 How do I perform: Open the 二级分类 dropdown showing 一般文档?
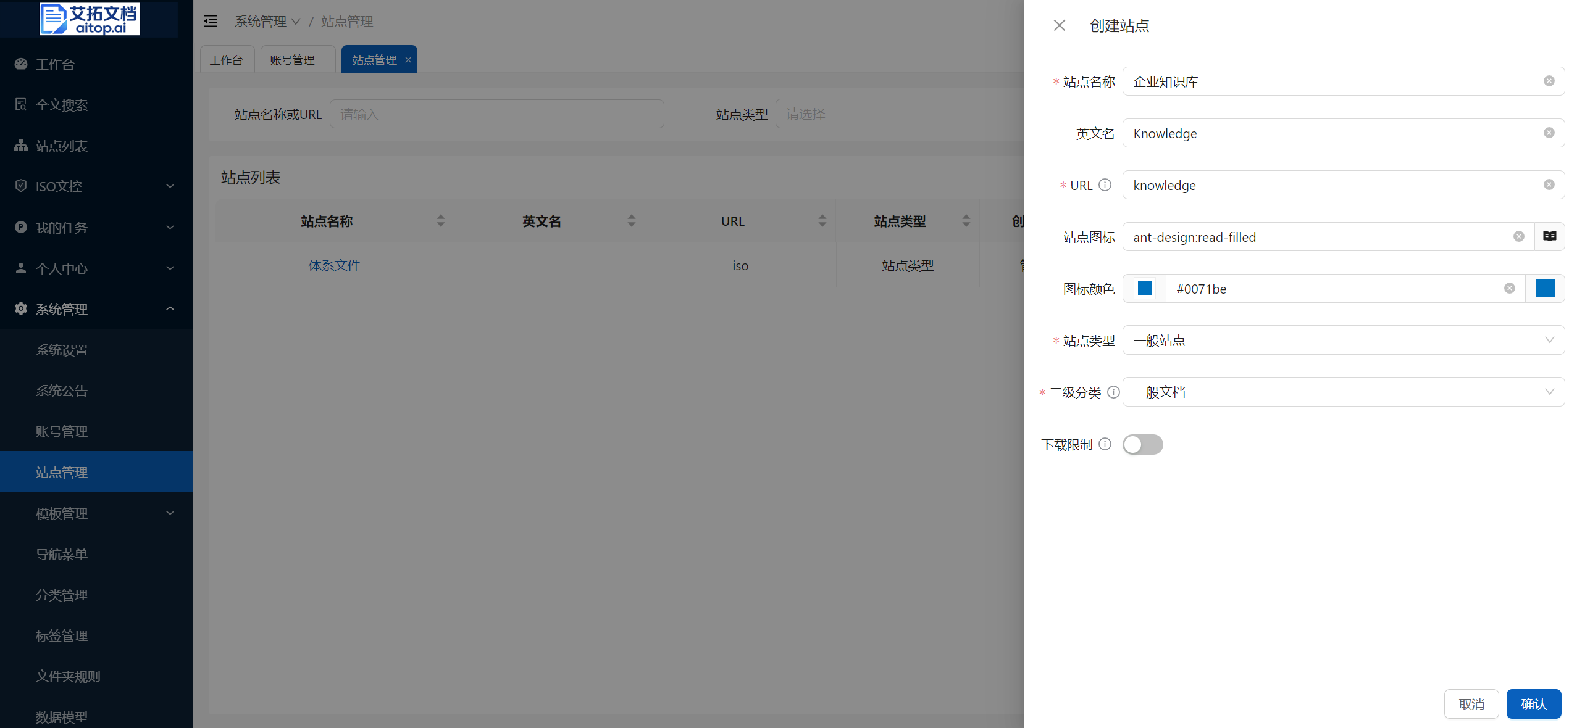click(x=1342, y=392)
